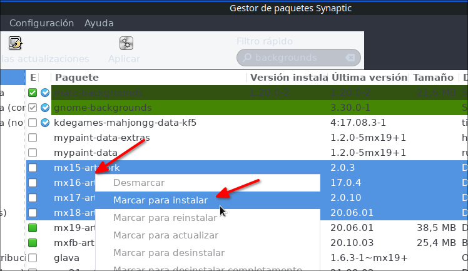The width and height of the screenshot is (468, 271).
Task: Toggle the checkbox for gnome-backgrounds
Action: tap(33, 108)
